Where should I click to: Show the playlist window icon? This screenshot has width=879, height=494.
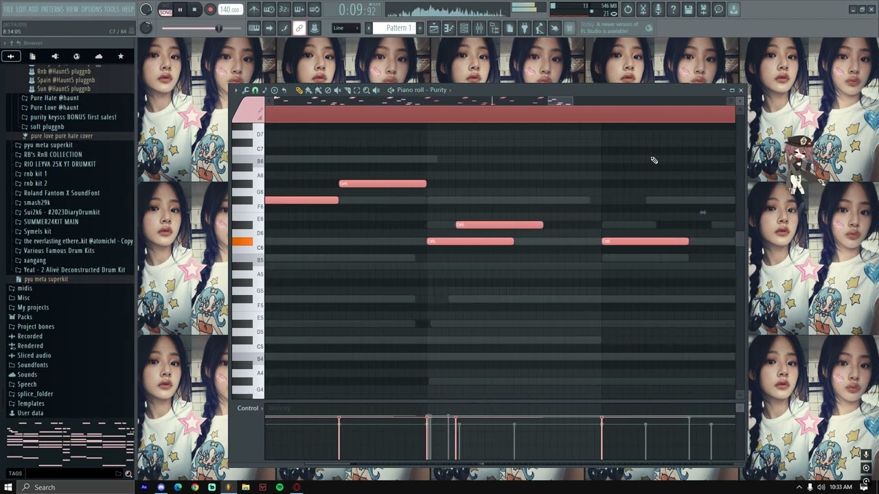(434, 28)
